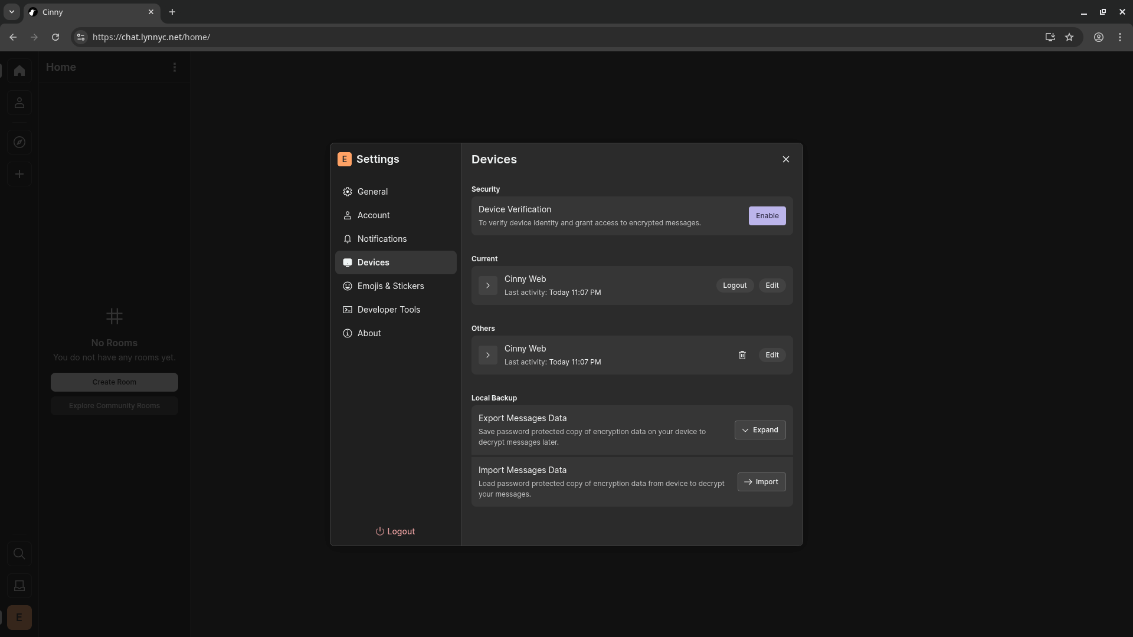Viewport: 1133px width, 637px height.
Task: Open Account settings section
Action: (395, 215)
